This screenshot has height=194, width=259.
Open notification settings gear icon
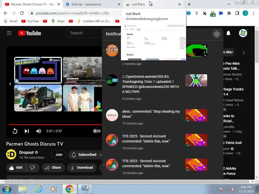[217, 34]
